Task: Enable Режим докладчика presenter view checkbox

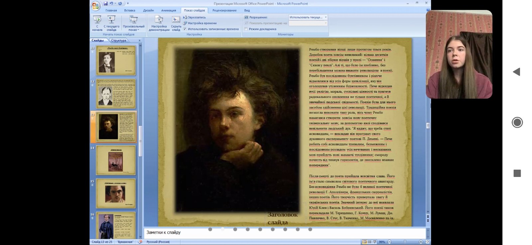Action: [x=246, y=29]
